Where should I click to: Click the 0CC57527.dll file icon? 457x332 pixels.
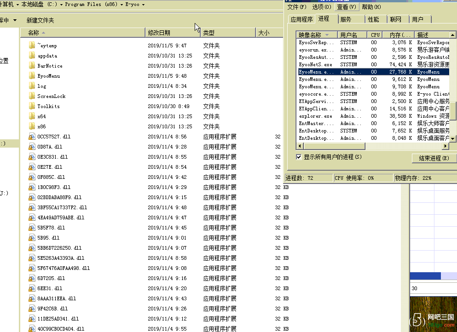(x=32, y=137)
